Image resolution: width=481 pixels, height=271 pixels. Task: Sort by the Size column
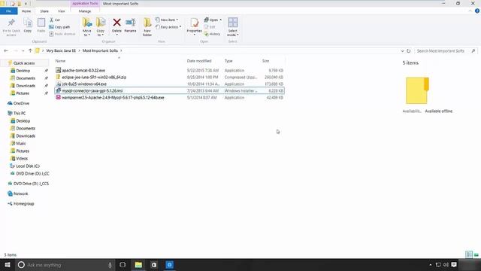tap(265, 61)
